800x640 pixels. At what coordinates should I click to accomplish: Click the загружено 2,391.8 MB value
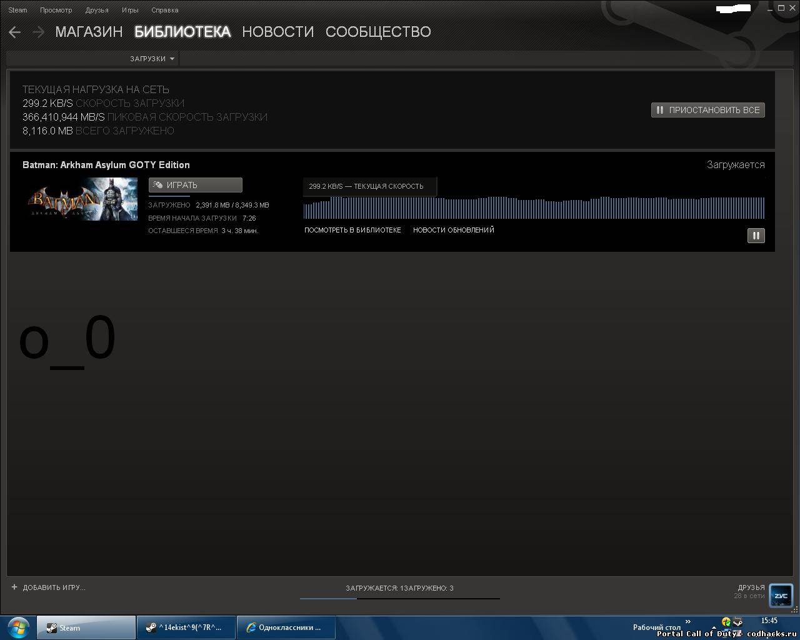pyautogui.click(x=213, y=205)
